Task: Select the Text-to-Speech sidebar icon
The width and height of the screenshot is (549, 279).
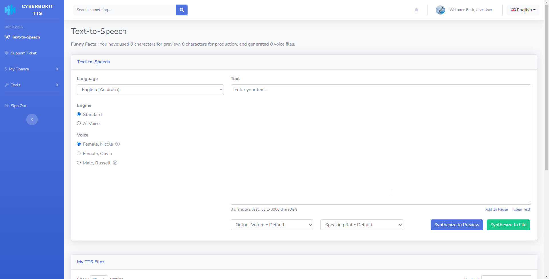Action: click(x=7, y=37)
